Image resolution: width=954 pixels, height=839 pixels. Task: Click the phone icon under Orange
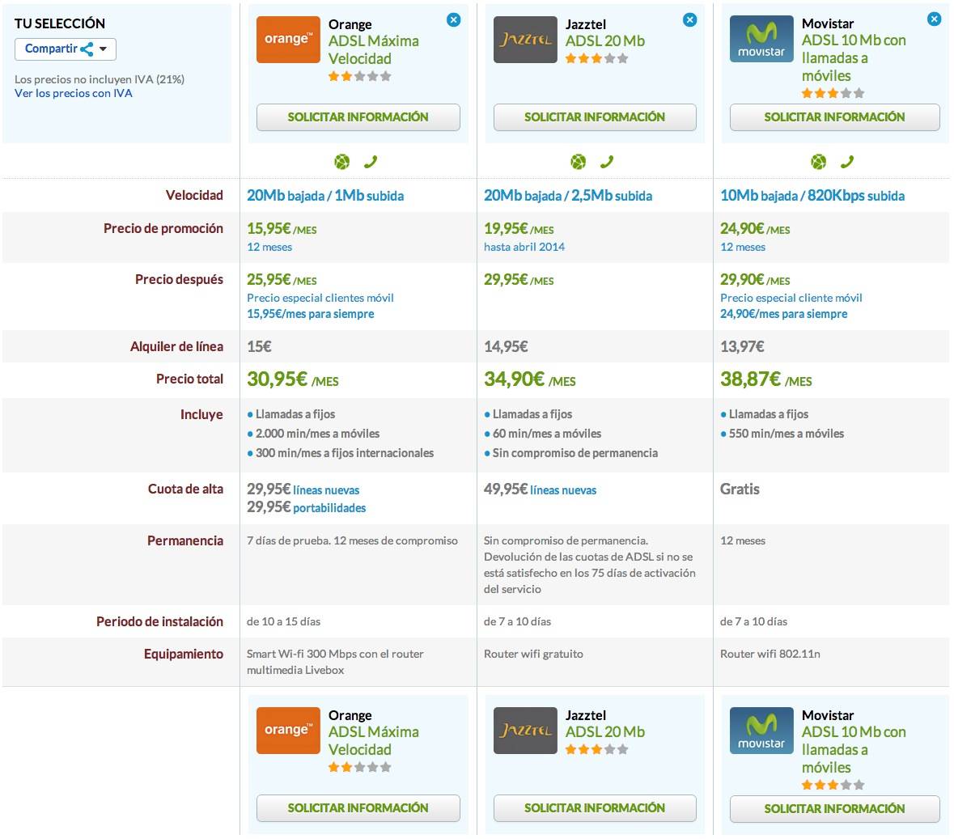pos(371,162)
